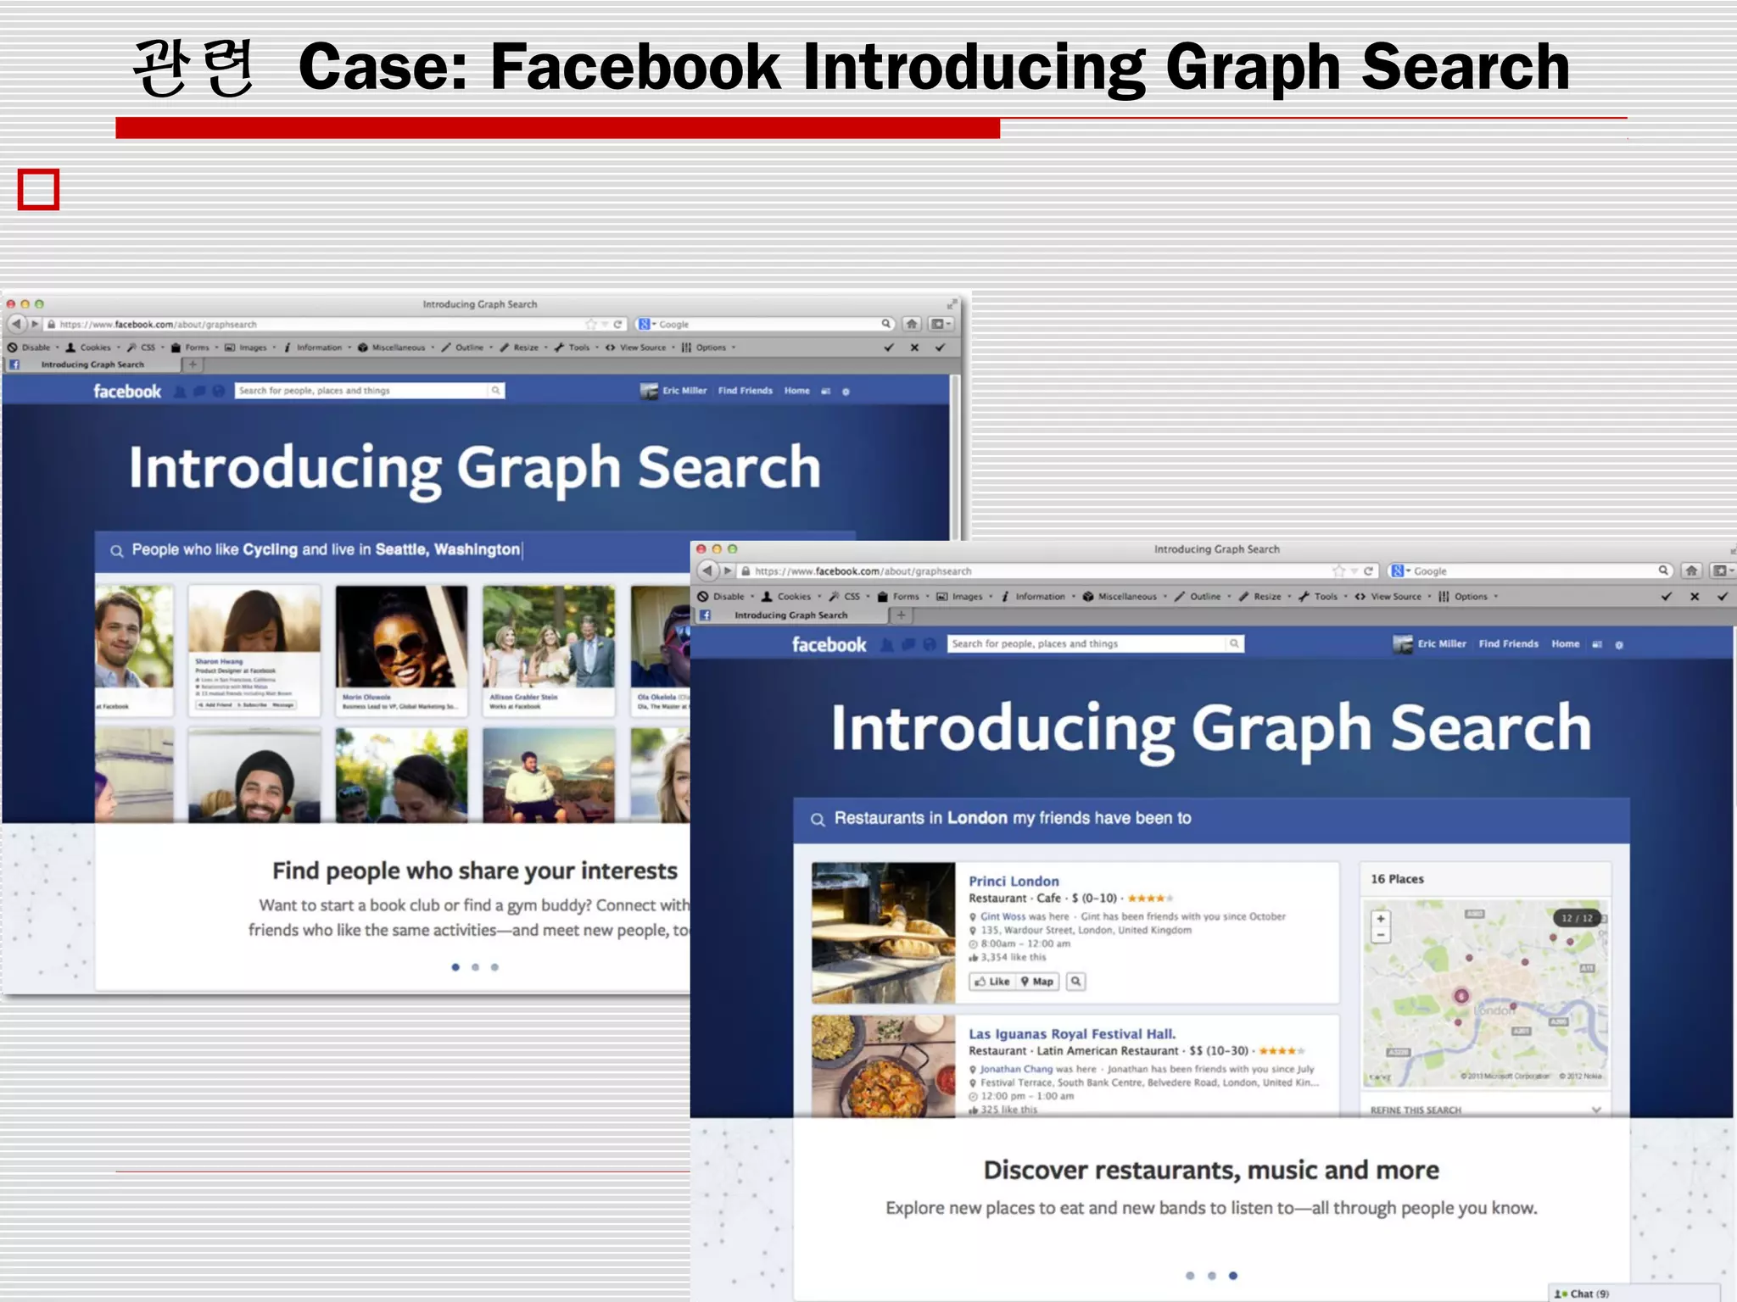This screenshot has width=1737, height=1302.
Task: Click Find Friends in rear window
Action: click(746, 391)
